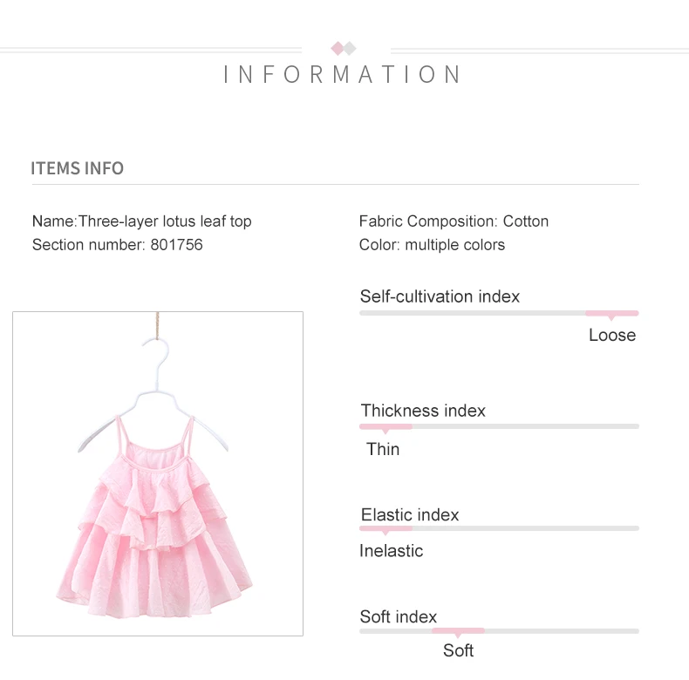Click the white hanger in product photo
Screen dimensions: 689x680
pyautogui.click(x=153, y=395)
